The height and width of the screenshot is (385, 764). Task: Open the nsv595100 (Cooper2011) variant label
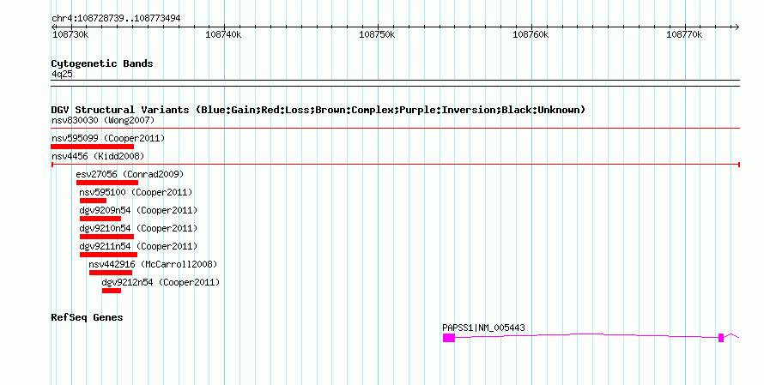pos(136,192)
